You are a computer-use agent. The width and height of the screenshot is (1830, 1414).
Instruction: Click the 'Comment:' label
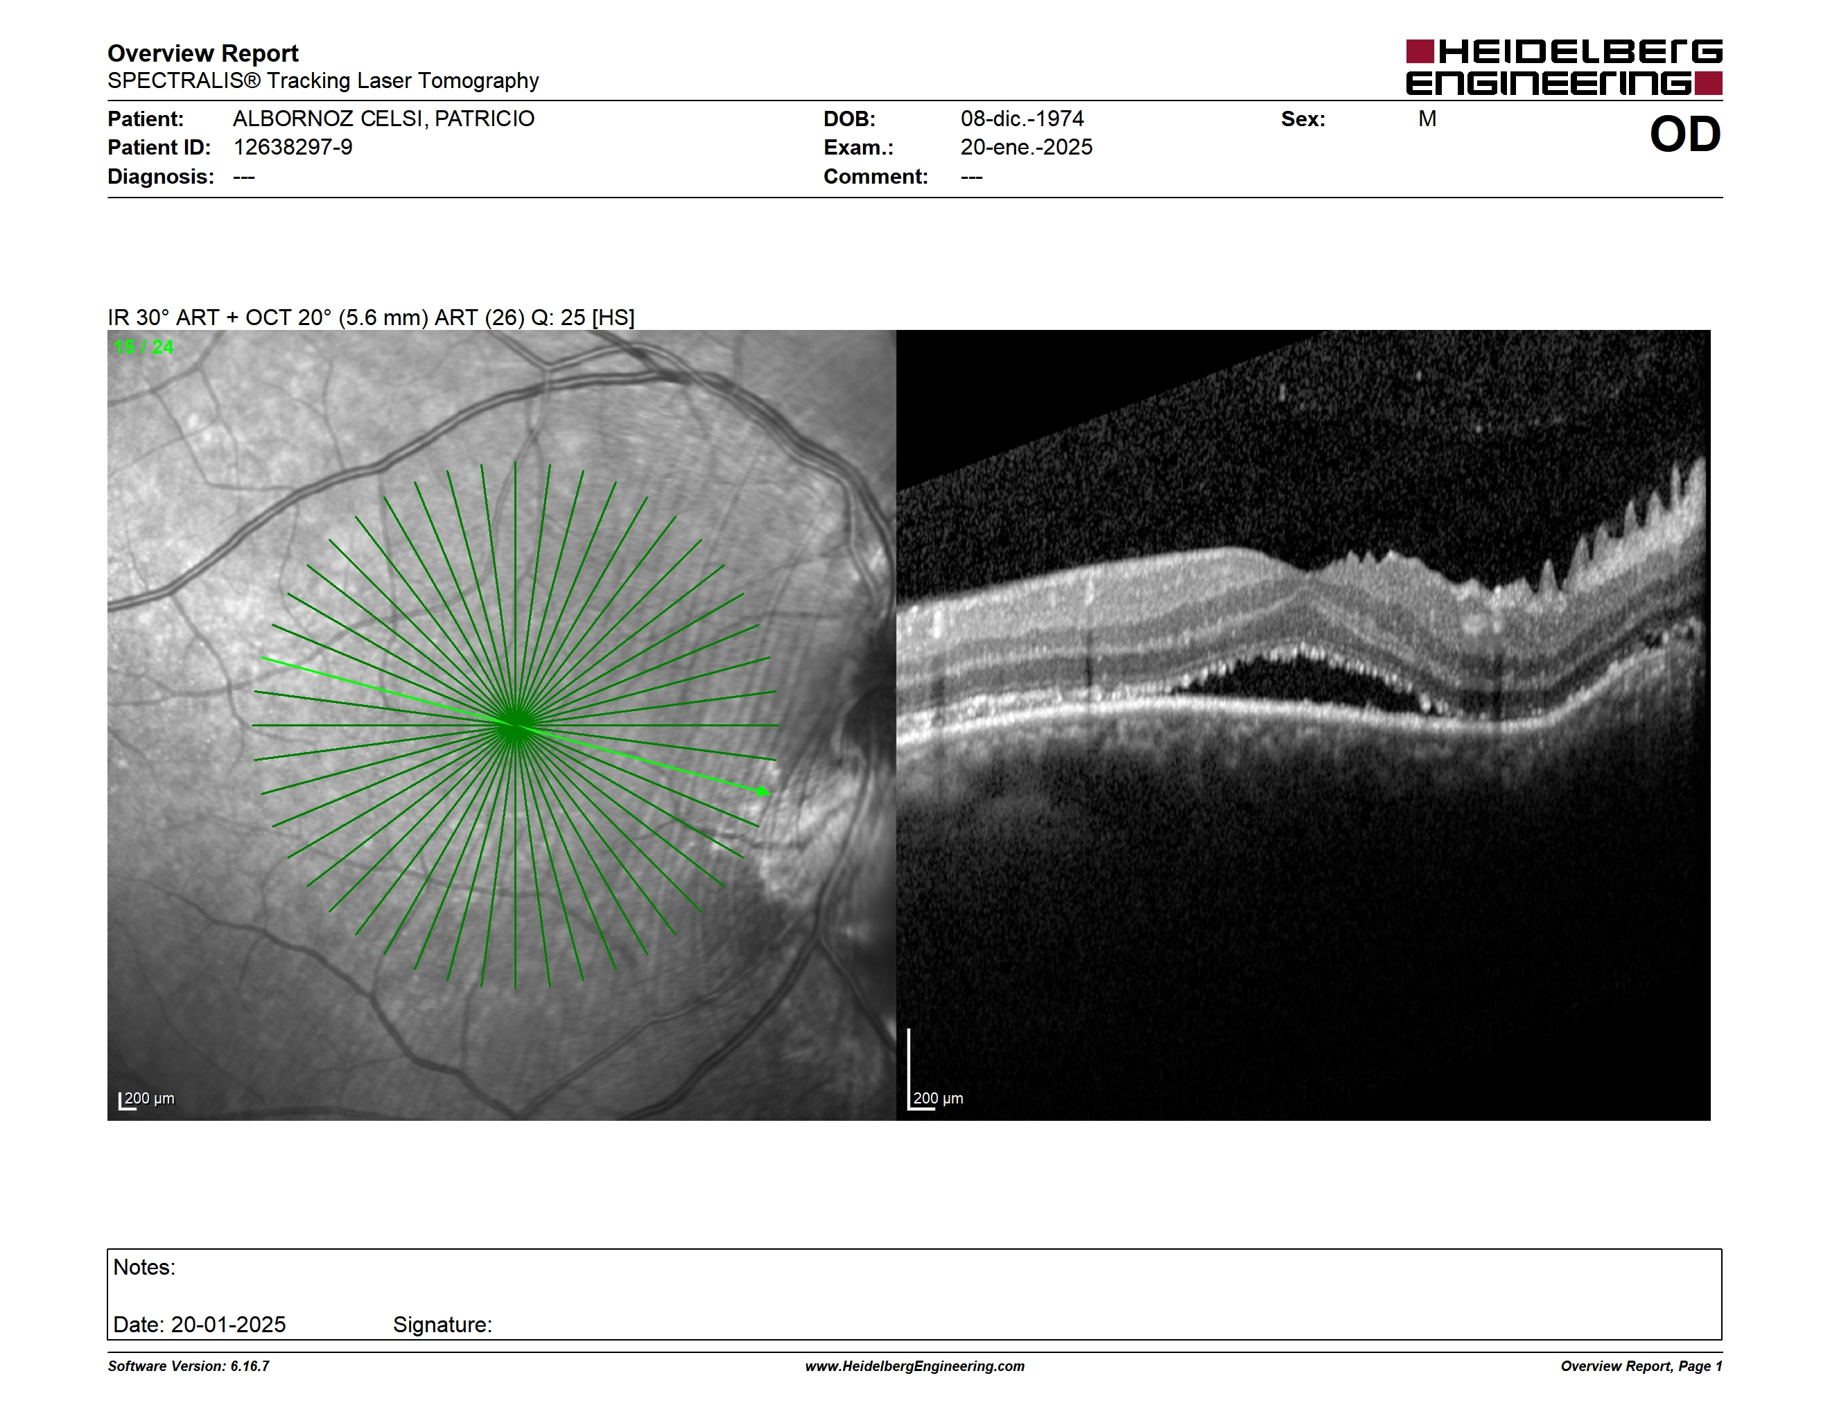click(x=875, y=177)
